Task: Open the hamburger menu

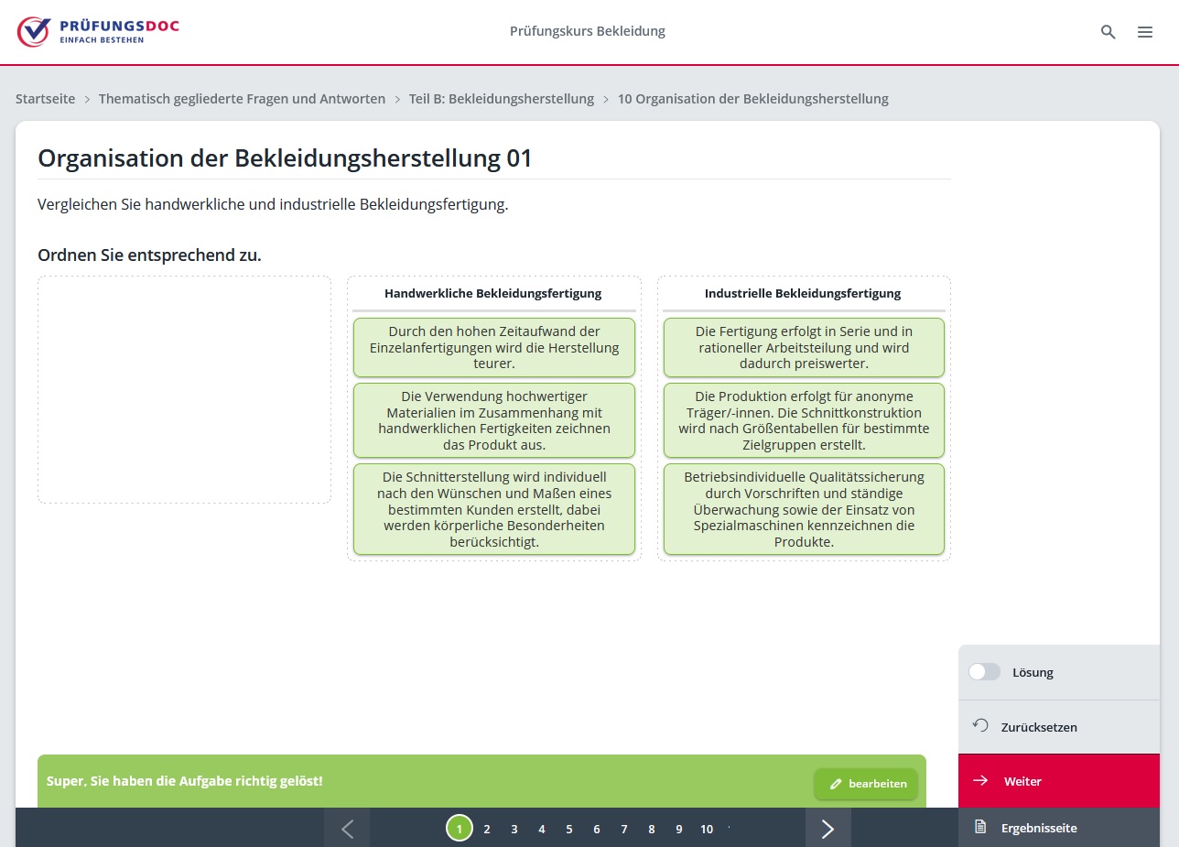Action: pyautogui.click(x=1144, y=32)
